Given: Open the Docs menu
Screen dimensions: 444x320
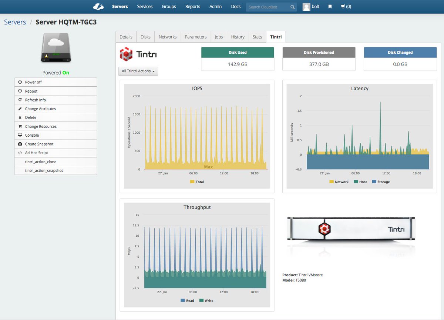Looking at the screenshot, I should coord(236,7).
